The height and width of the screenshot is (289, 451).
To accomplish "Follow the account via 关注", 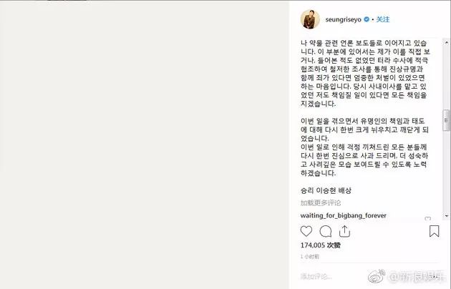I will pos(383,19).
